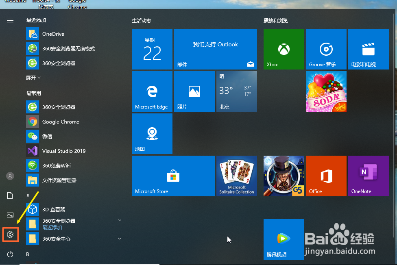The height and width of the screenshot is (265, 397).
Task: Launch the 腾讯视频 tile
Action: point(284,239)
